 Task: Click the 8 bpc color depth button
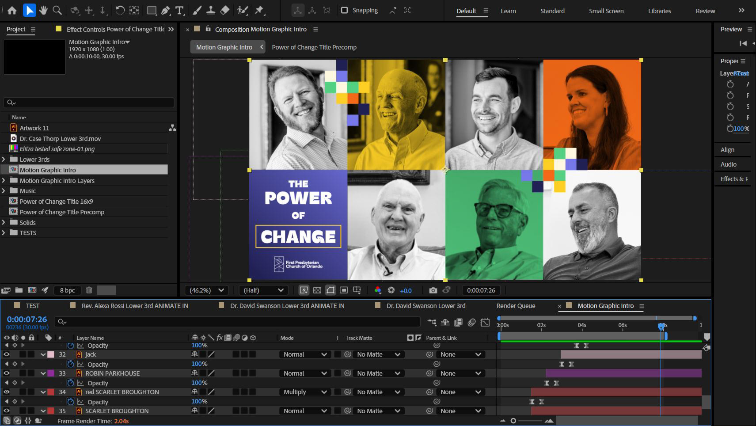point(67,290)
